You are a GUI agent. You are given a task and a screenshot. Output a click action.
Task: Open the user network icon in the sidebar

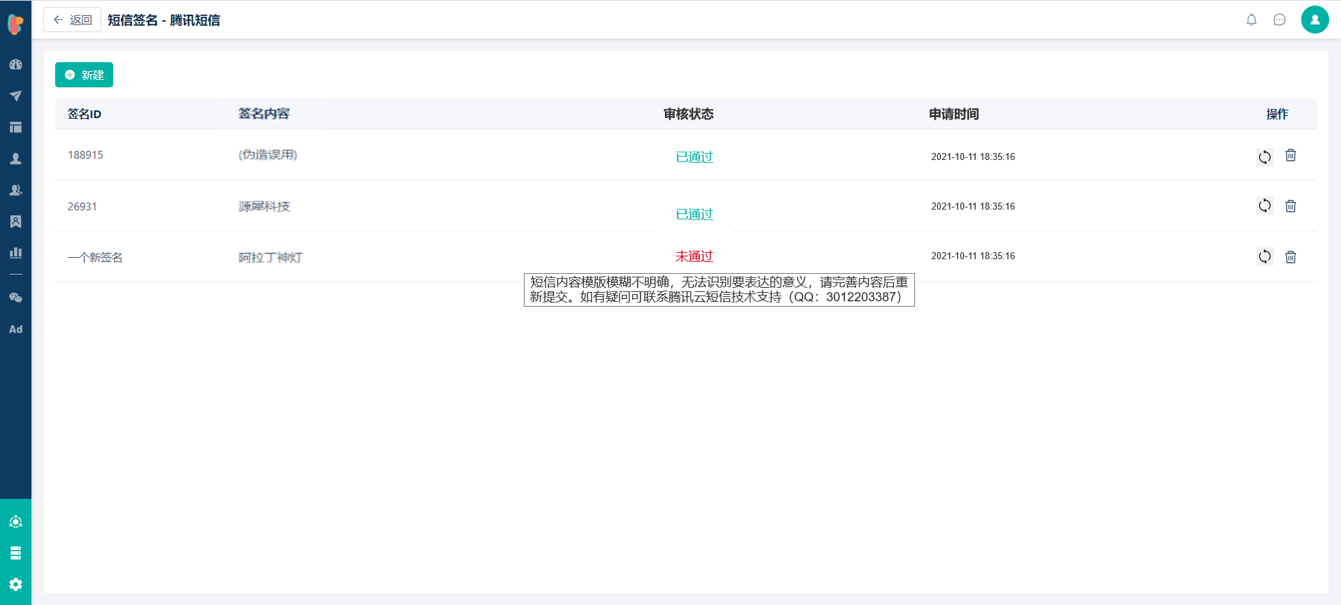tap(15, 522)
